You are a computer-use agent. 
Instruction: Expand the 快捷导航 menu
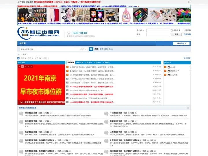[x=182, y=44]
